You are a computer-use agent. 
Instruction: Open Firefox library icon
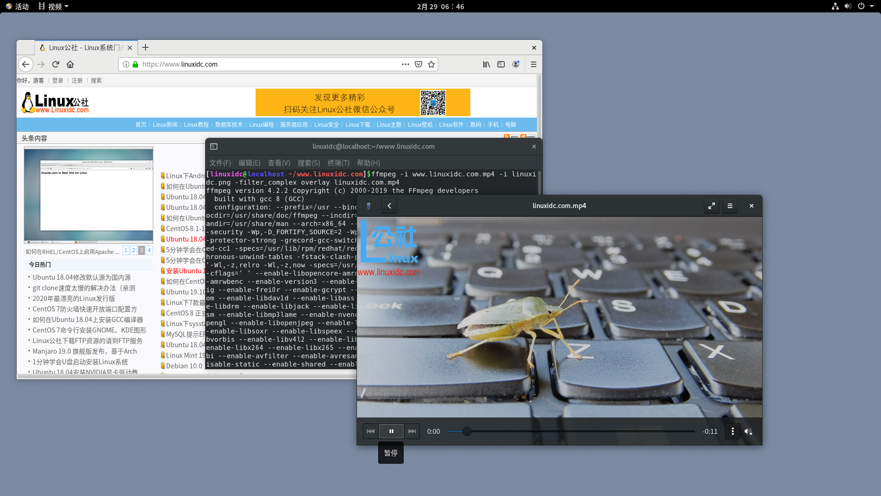tap(486, 64)
